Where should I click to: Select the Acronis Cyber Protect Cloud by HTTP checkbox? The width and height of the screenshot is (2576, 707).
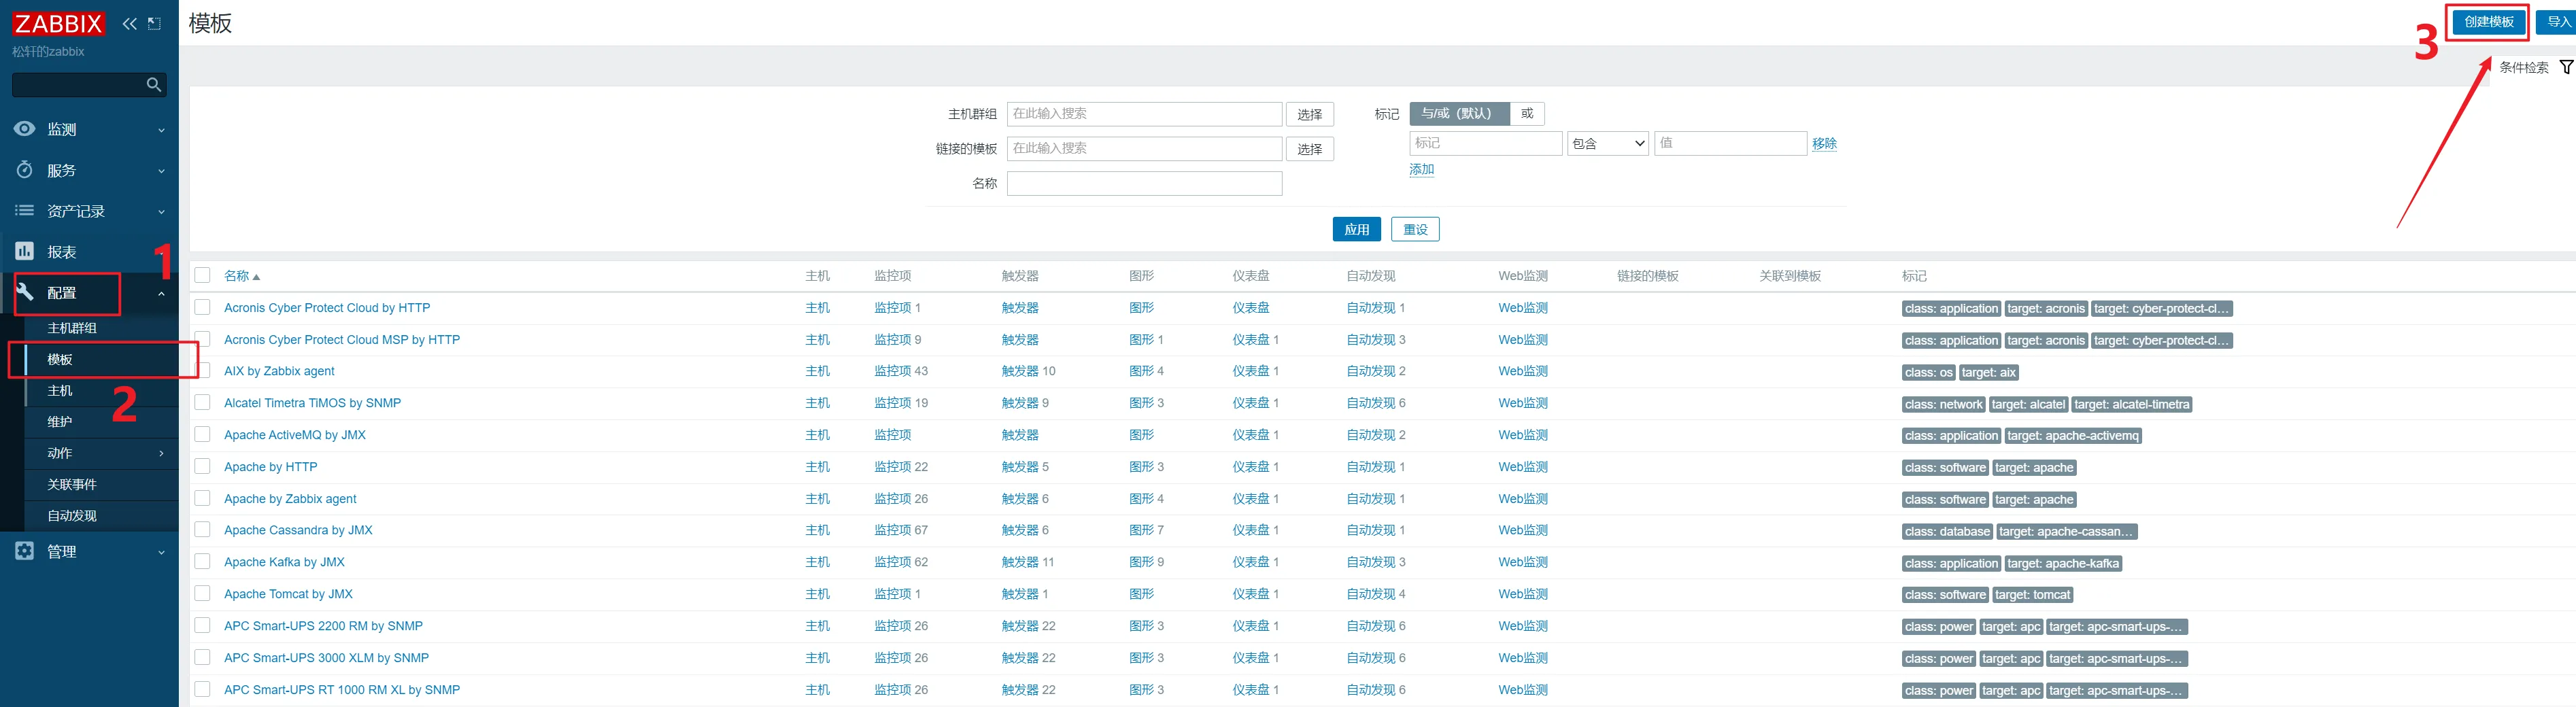203,308
